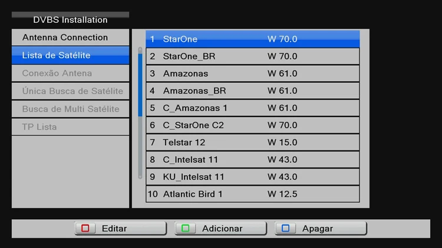
Task: Select satellite row 6 C_StarOne C2
Action: 253,125
